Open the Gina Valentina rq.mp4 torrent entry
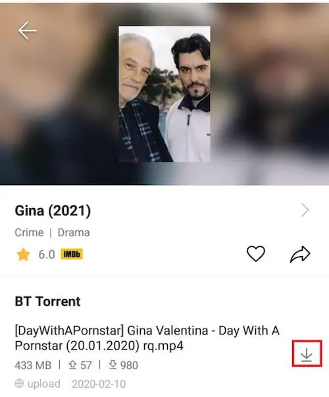The width and height of the screenshot is (329, 397). (147, 338)
